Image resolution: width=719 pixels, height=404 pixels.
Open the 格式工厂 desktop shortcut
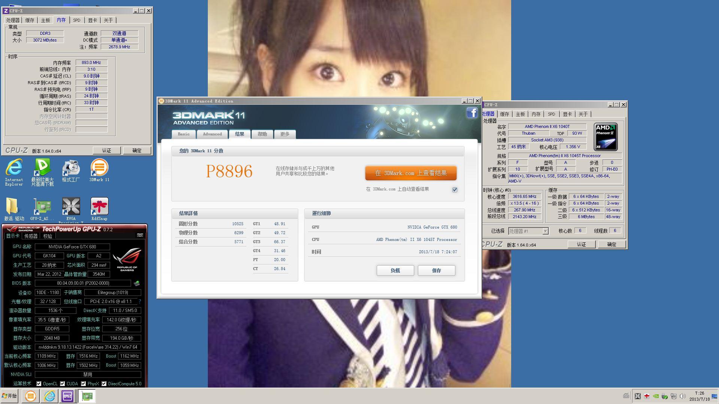71,171
